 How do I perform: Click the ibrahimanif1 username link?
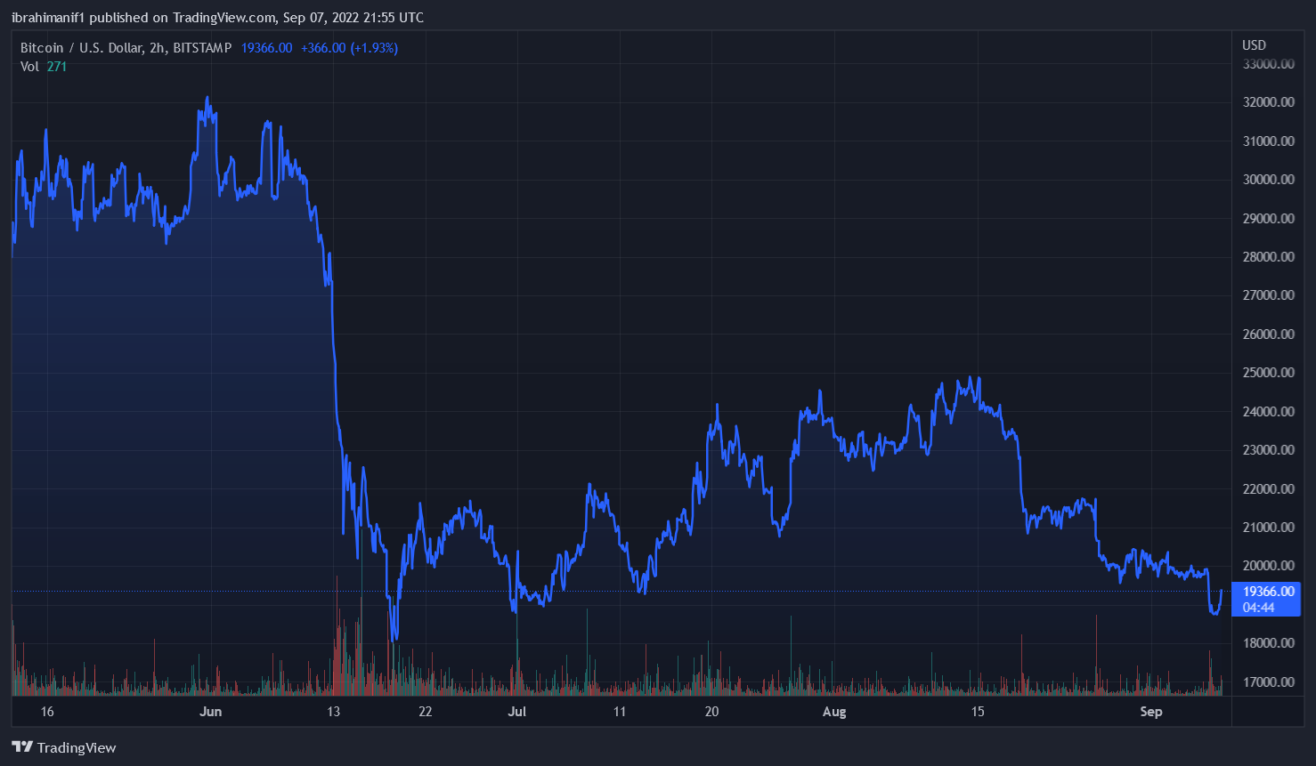tap(47, 17)
